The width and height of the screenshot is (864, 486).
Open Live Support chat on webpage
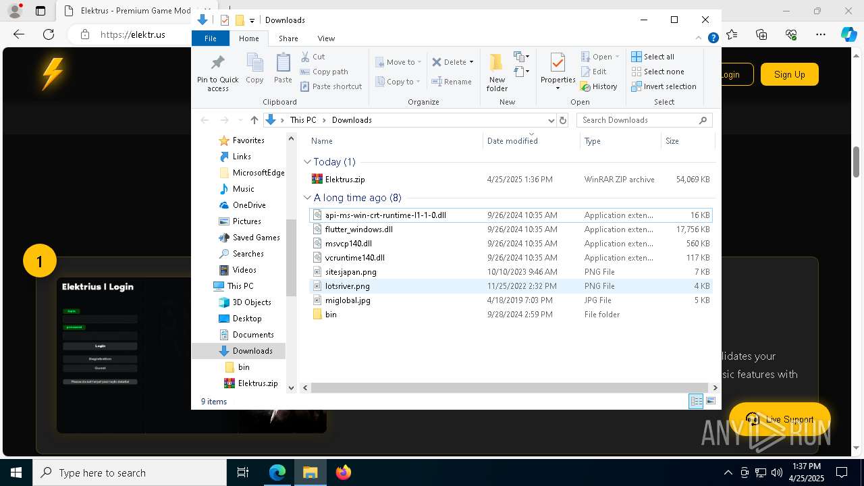click(780, 419)
